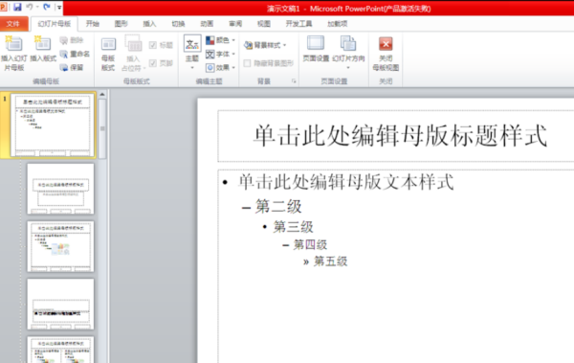Image resolution: width=574 pixels, height=363 pixels.
Task: Click the 插入占位符 icon
Action: pyautogui.click(x=133, y=44)
